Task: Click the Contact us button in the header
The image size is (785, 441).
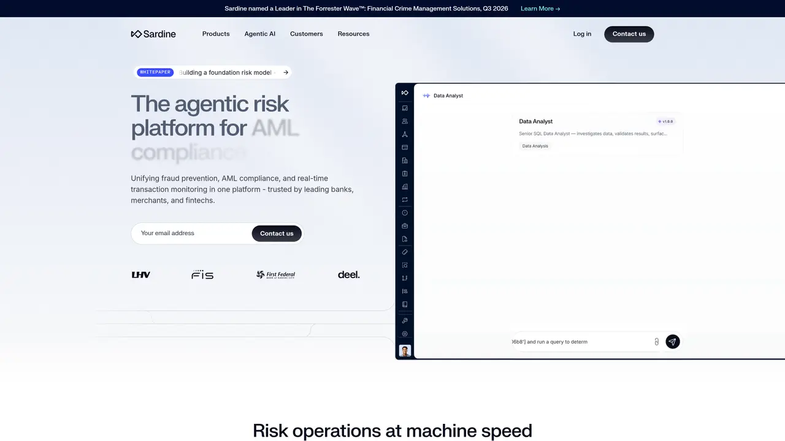Action: tap(629, 34)
